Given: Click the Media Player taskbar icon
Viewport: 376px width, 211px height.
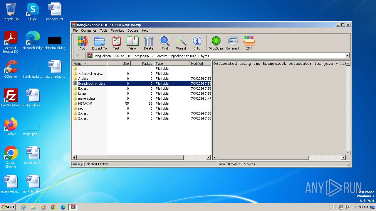Looking at the screenshot, I should point(43,207).
